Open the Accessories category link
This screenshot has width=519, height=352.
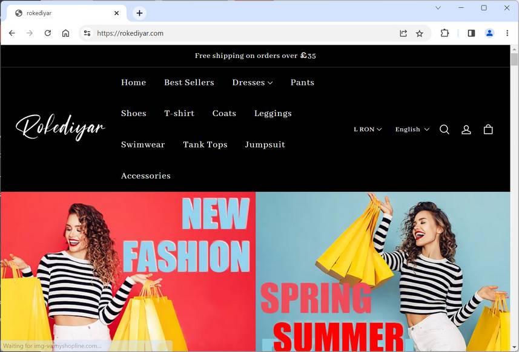[x=145, y=175]
